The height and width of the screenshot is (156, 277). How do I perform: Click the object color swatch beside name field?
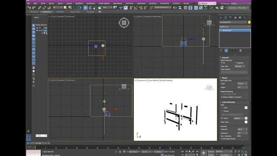click(249, 22)
